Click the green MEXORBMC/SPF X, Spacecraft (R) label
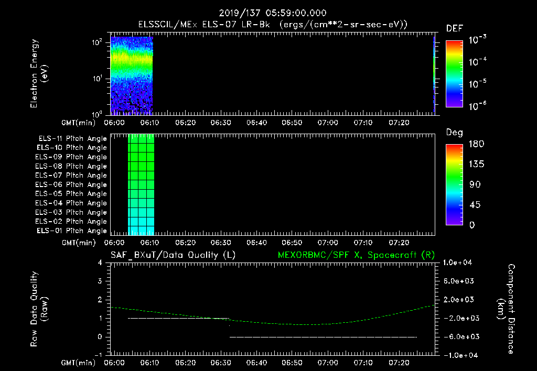The height and width of the screenshot is (371, 537). pos(356,255)
